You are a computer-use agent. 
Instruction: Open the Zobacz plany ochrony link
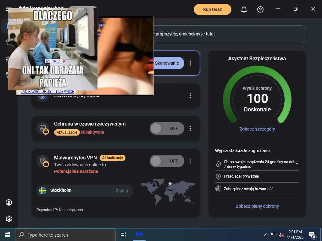coord(257,206)
